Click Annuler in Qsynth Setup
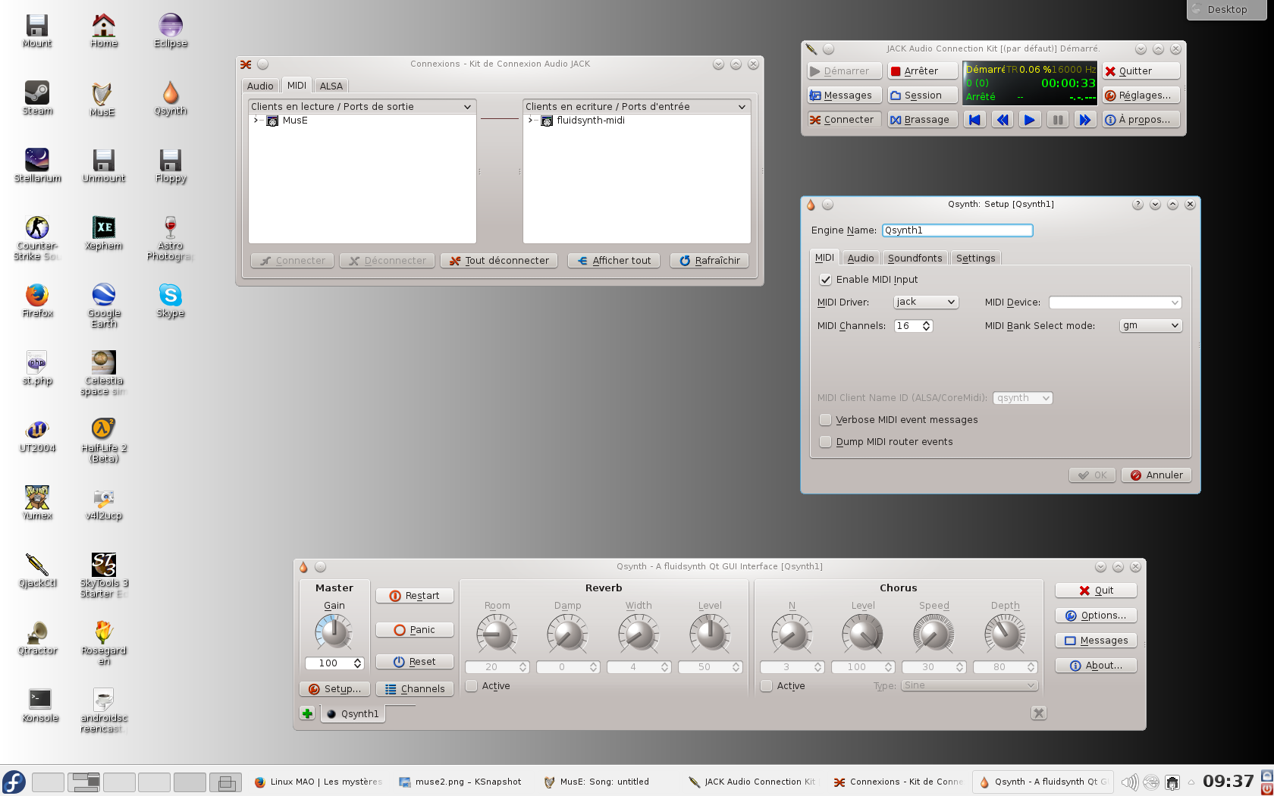 tap(1156, 475)
